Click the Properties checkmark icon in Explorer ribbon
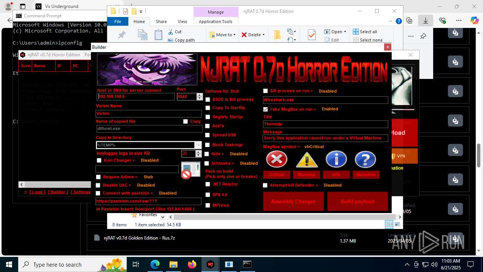483x272 pixels. click(x=312, y=35)
